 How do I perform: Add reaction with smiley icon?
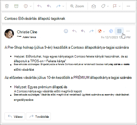click(66, 31)
